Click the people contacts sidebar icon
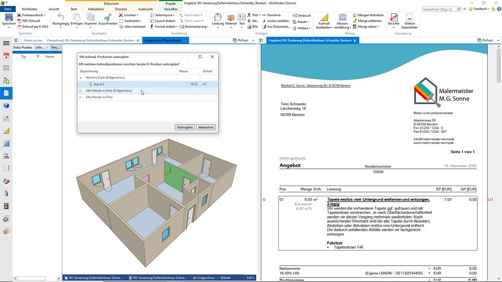 click(6, 81)
